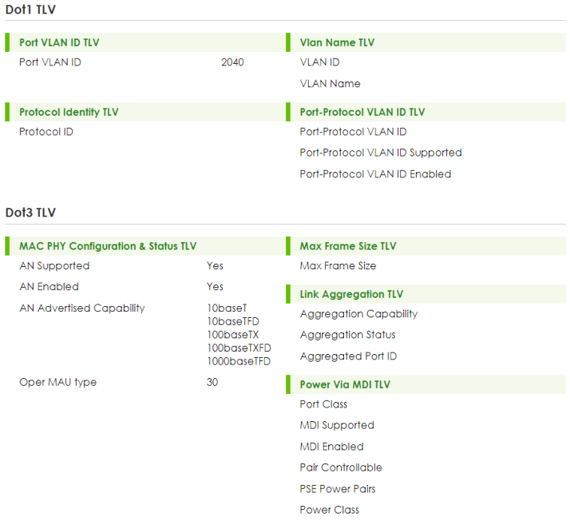Select the Protocol Identity TLV header
This screenshot has height=521, width=570.
click(x=69, y=112)
